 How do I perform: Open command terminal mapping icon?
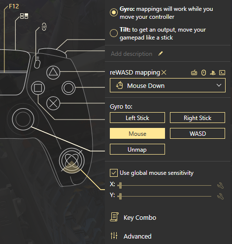(222, 73)
